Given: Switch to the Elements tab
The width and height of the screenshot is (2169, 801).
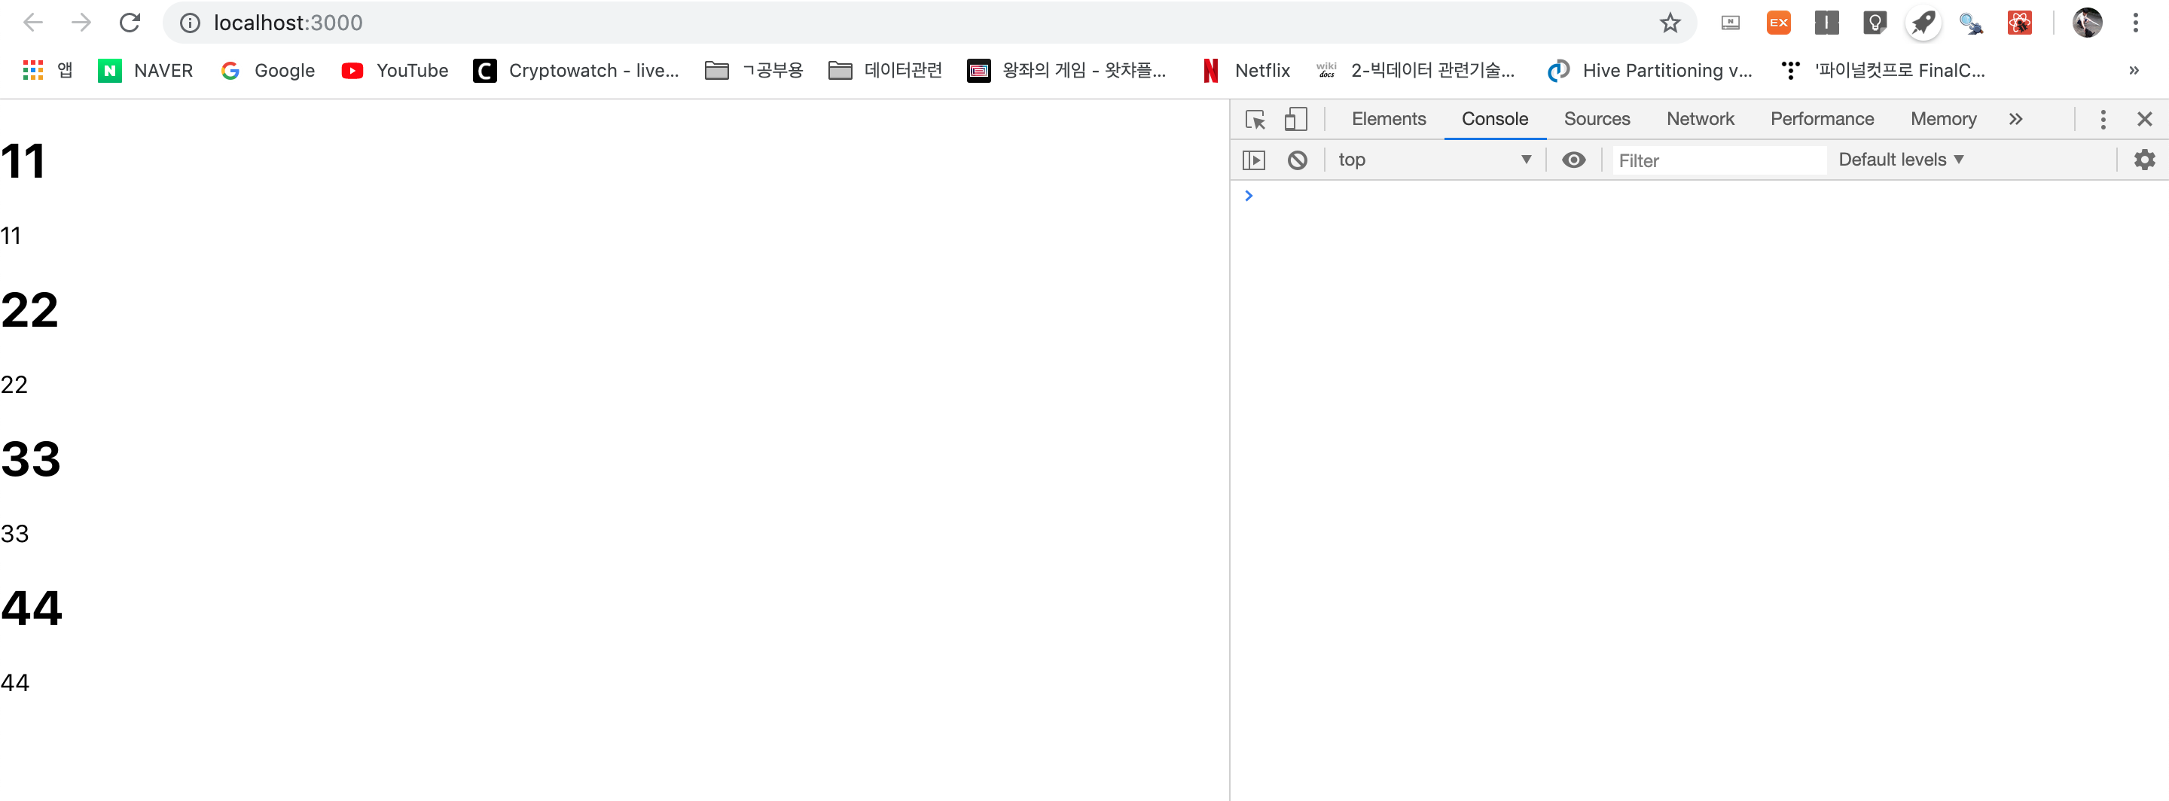Looking at the screenshot, I should [1389, 120].
